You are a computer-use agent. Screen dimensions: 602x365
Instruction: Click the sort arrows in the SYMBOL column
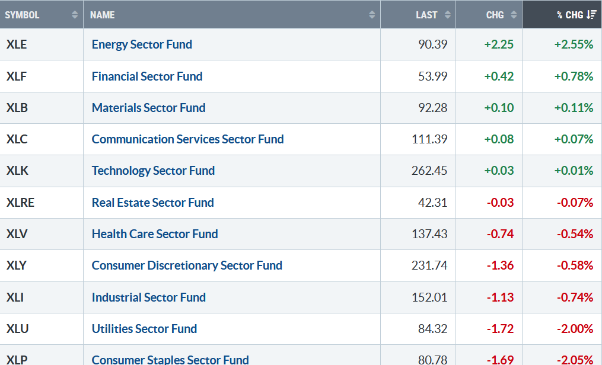pyautogui.click(x=75, y=15)
